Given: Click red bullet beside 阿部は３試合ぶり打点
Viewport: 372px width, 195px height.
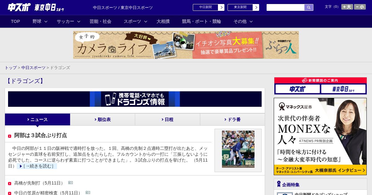Looking at the screenshot, I should (10, 136).
